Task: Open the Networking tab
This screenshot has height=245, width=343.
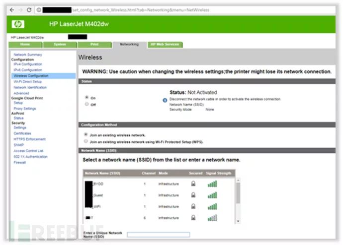Action: (129, 45)
